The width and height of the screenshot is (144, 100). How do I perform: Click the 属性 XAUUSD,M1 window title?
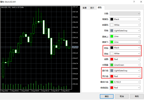8,2
